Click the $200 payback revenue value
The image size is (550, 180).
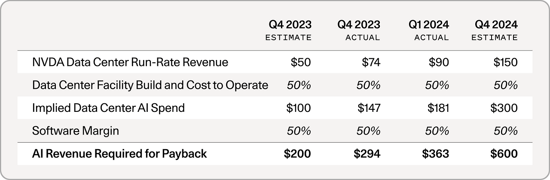click(297, 153)
